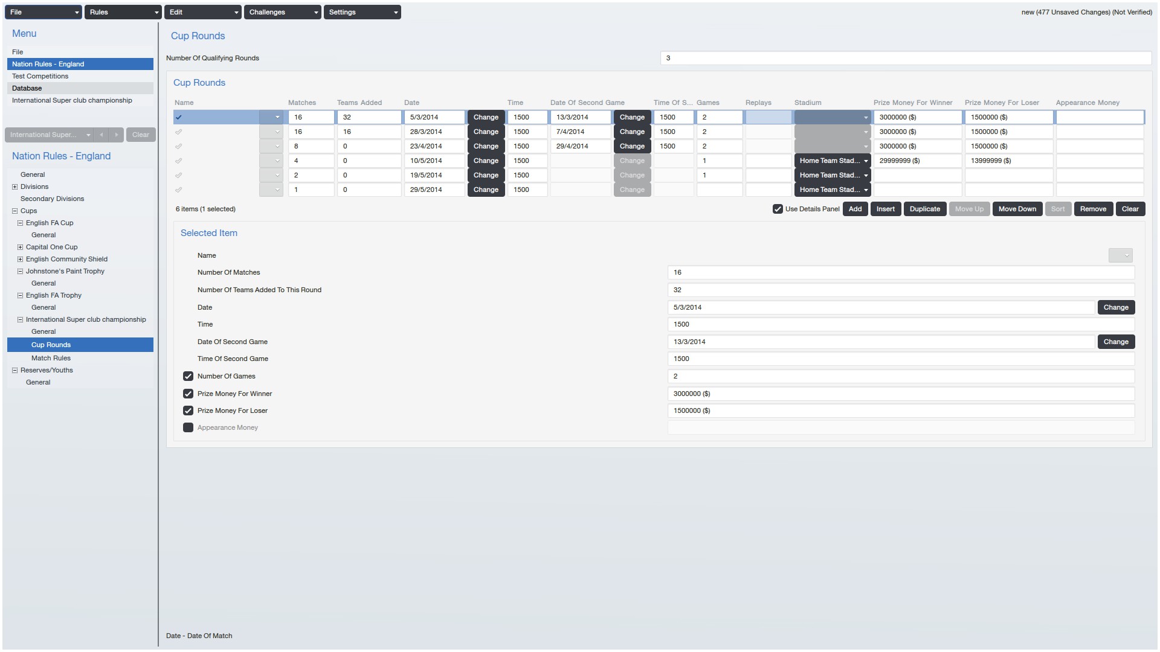Toggle the Use Details Panel checkbox
The width and height of the screenshot is (1160, 652).
pos(778,209)
